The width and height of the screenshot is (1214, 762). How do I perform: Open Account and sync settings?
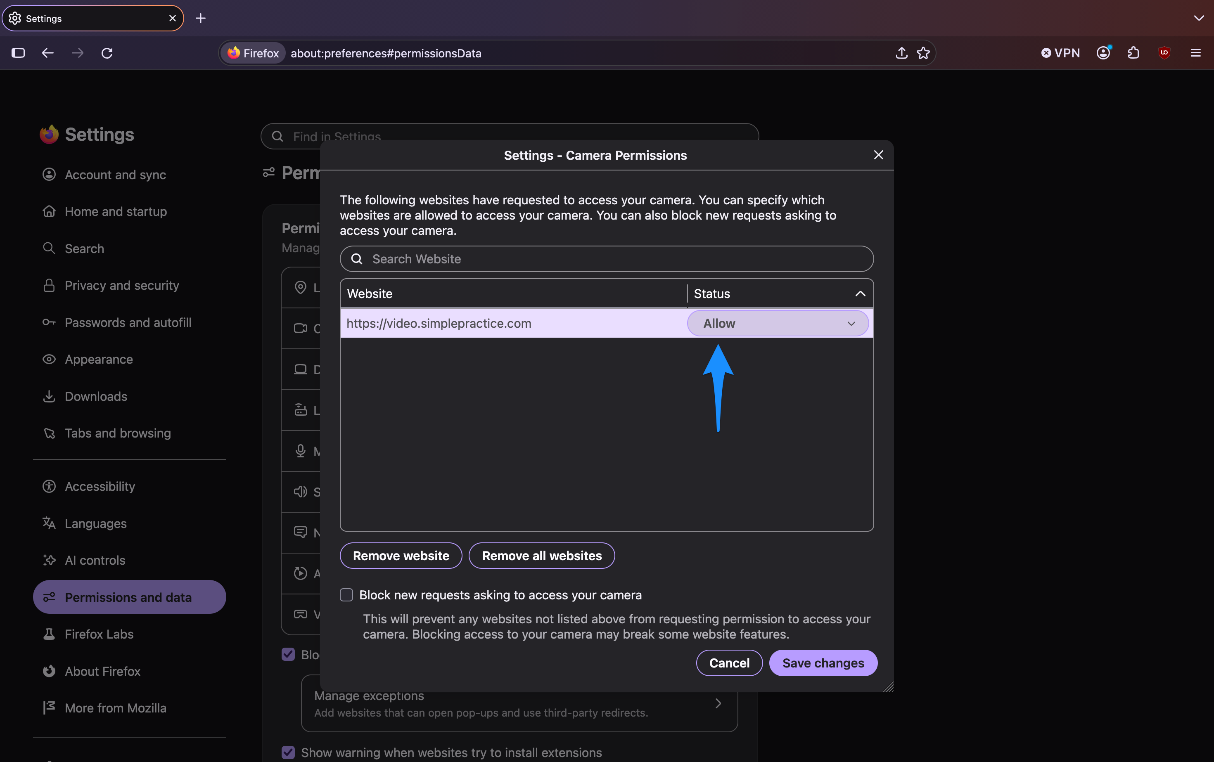tap(129, 175)
